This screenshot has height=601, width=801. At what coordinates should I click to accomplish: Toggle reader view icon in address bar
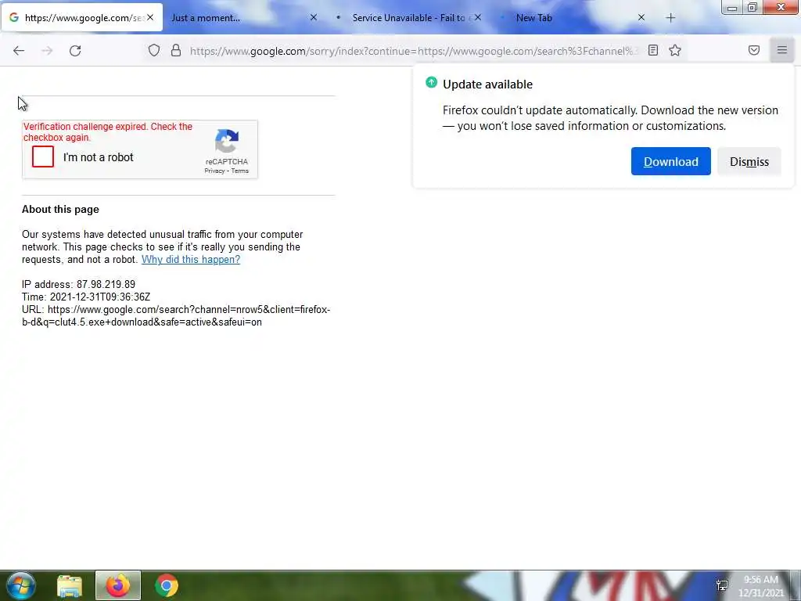pyautogui.click(x=653, y=50)
